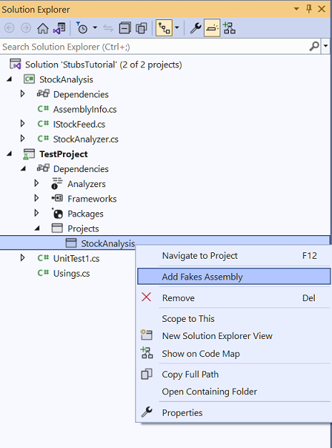This screenshot has width=332, height=448.
Task: Choose Remove in the context menu
Action: pyautogui.click(x=234, y=297)
